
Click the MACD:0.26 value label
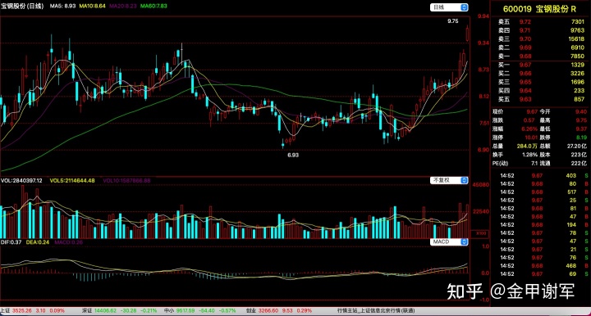pos(69,242)
